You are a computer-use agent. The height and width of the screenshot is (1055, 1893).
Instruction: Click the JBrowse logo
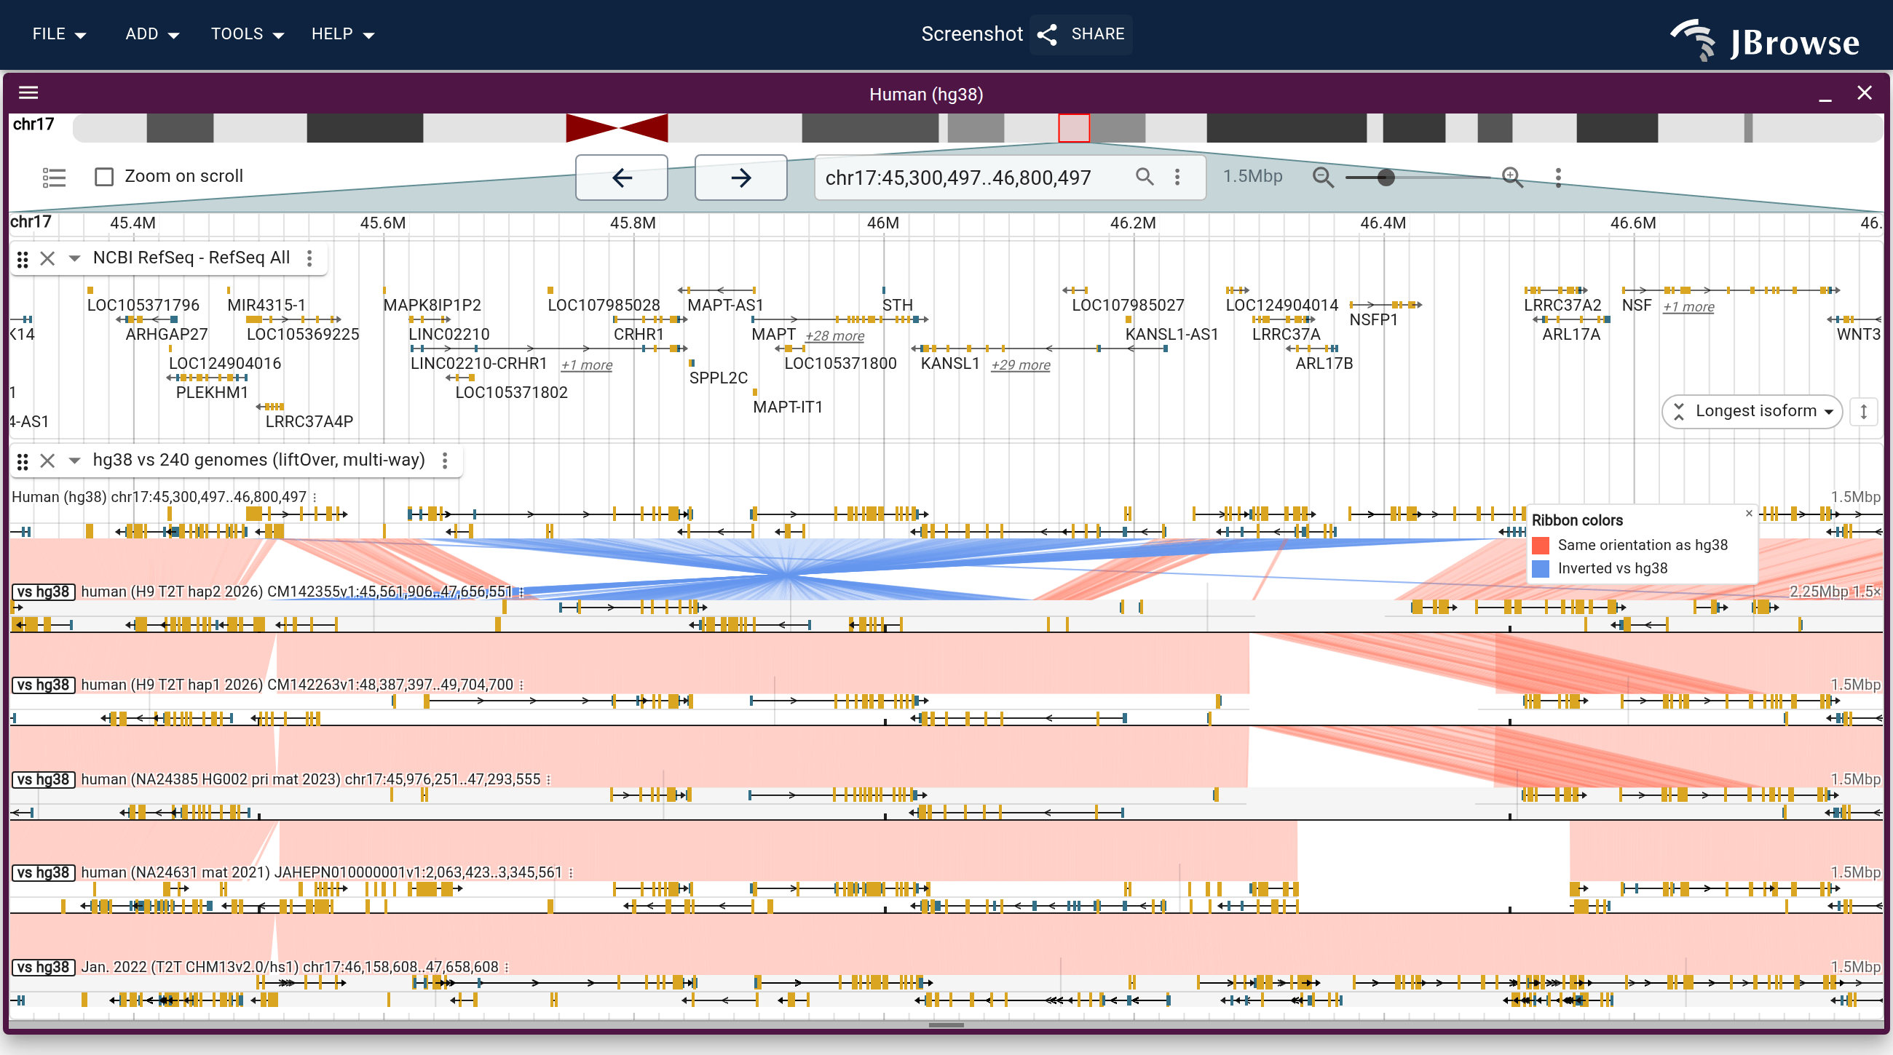[1765, 40]
